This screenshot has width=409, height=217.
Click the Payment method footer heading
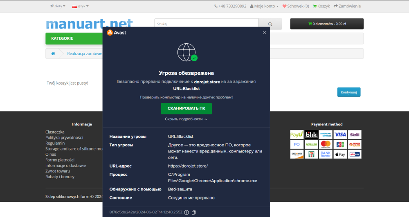[x=327, y=124]
